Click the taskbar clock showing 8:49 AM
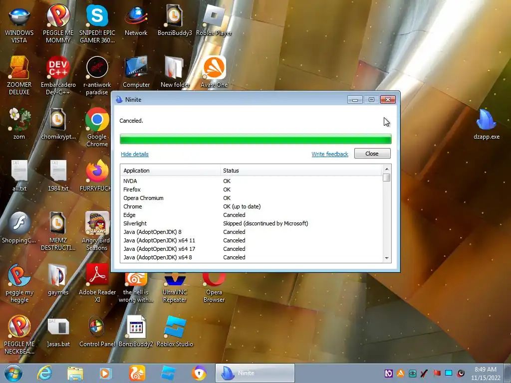The height and width of the screenshot is (383, 511). tap(486, 374)
